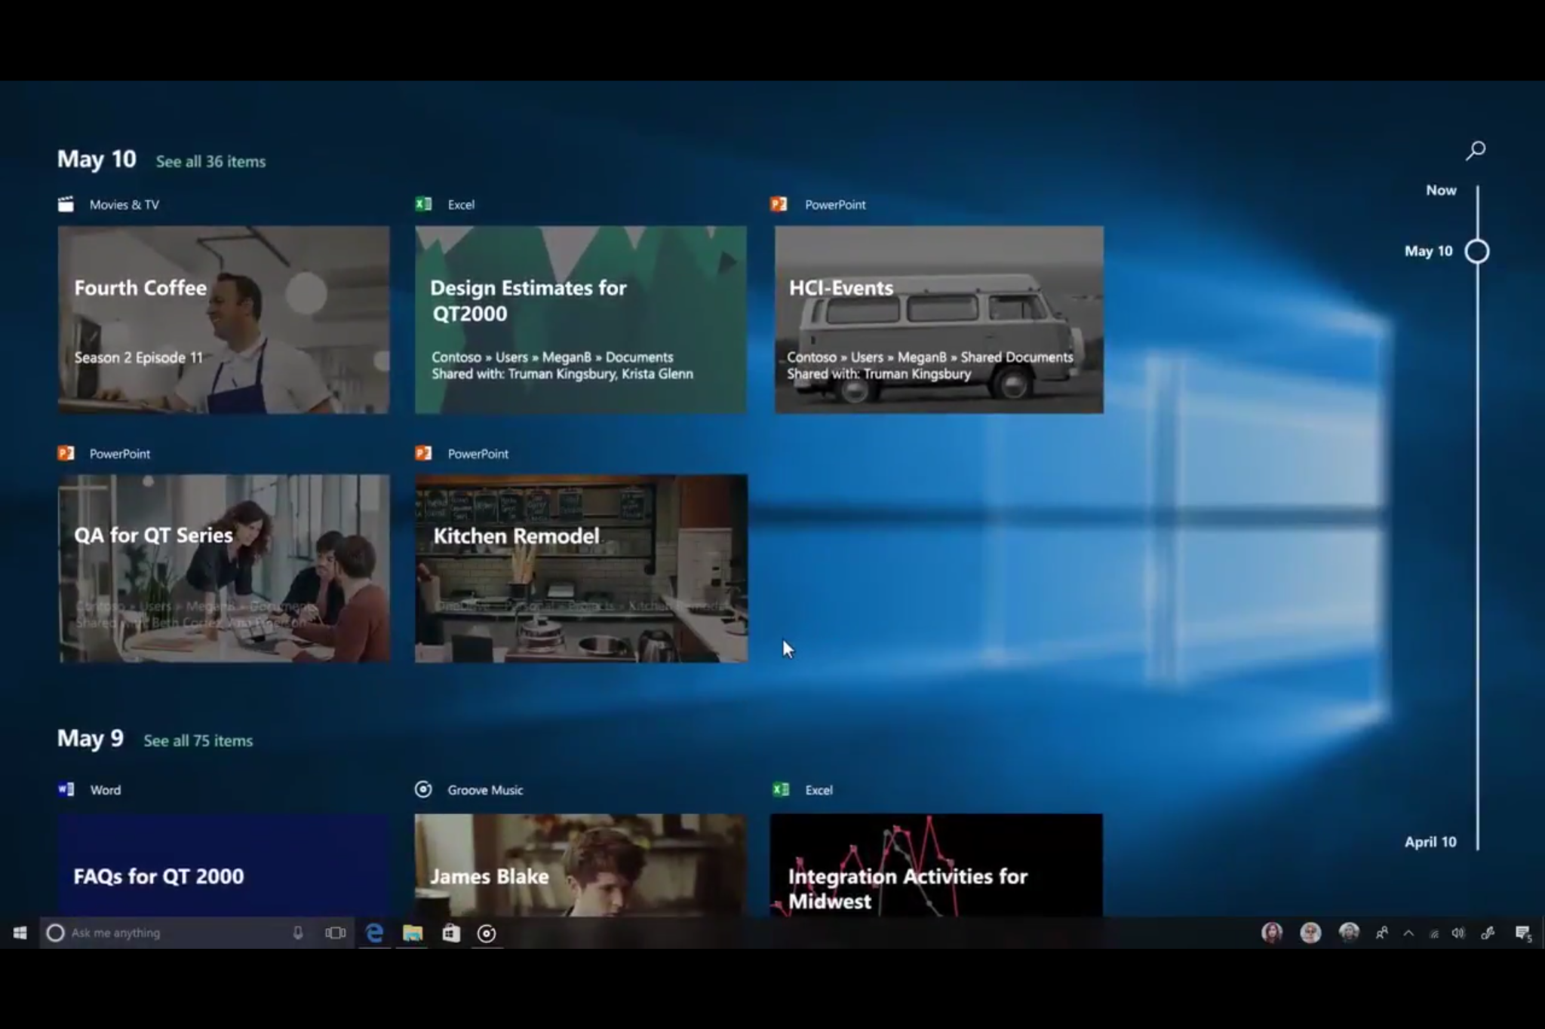Image resolution: width=1545 pixels, height=1029 pixels.
Task: Click See all 36 items link
Action: pos(210,162)
